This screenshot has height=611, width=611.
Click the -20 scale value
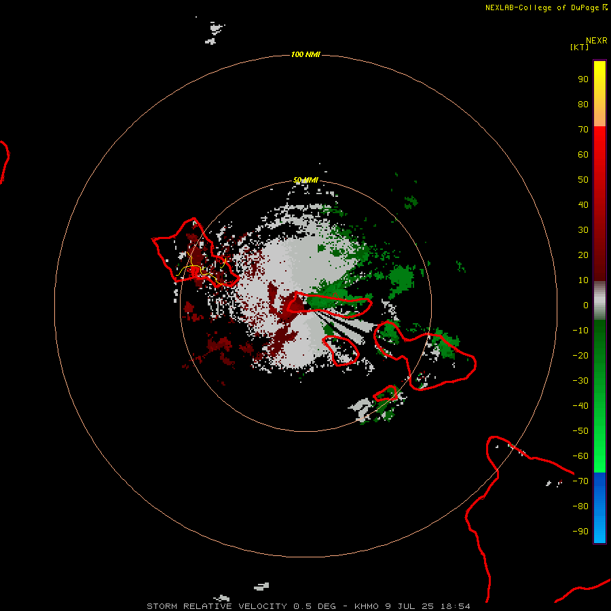(580, 355)
